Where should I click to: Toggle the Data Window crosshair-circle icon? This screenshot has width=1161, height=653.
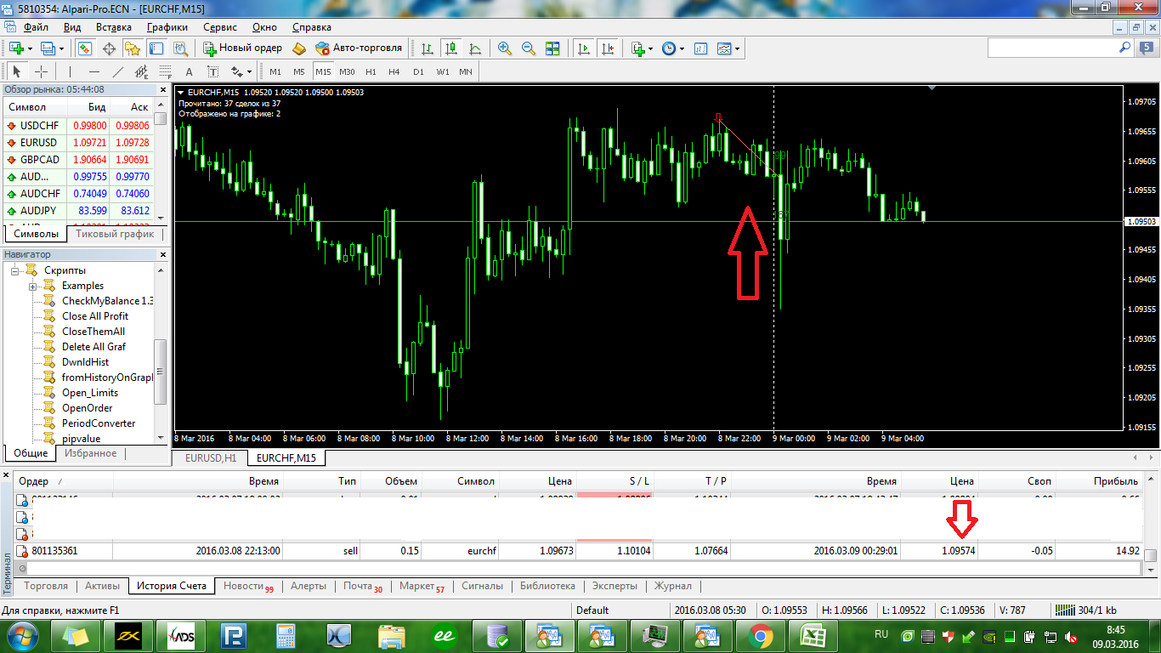click(x=109, y=48)
